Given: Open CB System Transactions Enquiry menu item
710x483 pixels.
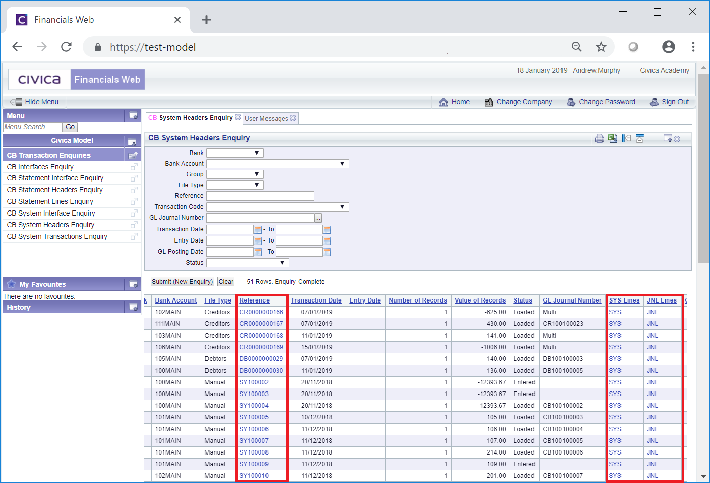Looking at the screenshot, I should 57,236.
